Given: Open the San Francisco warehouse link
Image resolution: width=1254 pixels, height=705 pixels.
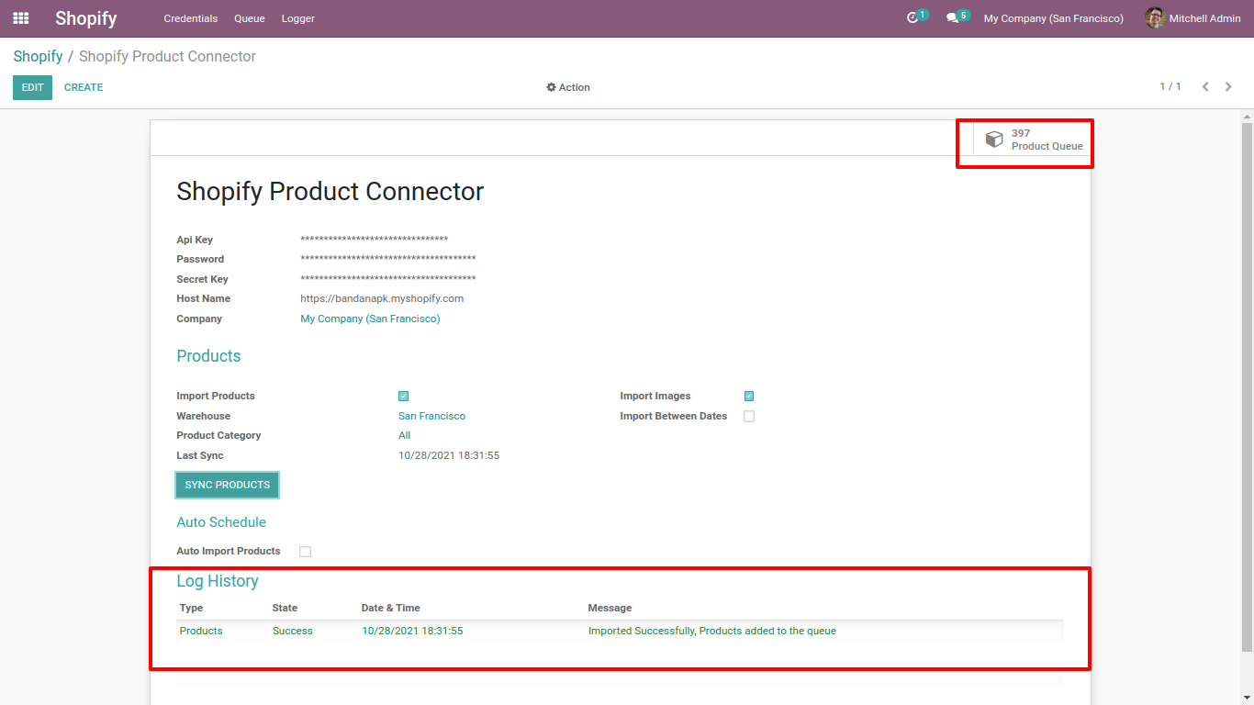Looking at the screenshot, I should (431, 416).
